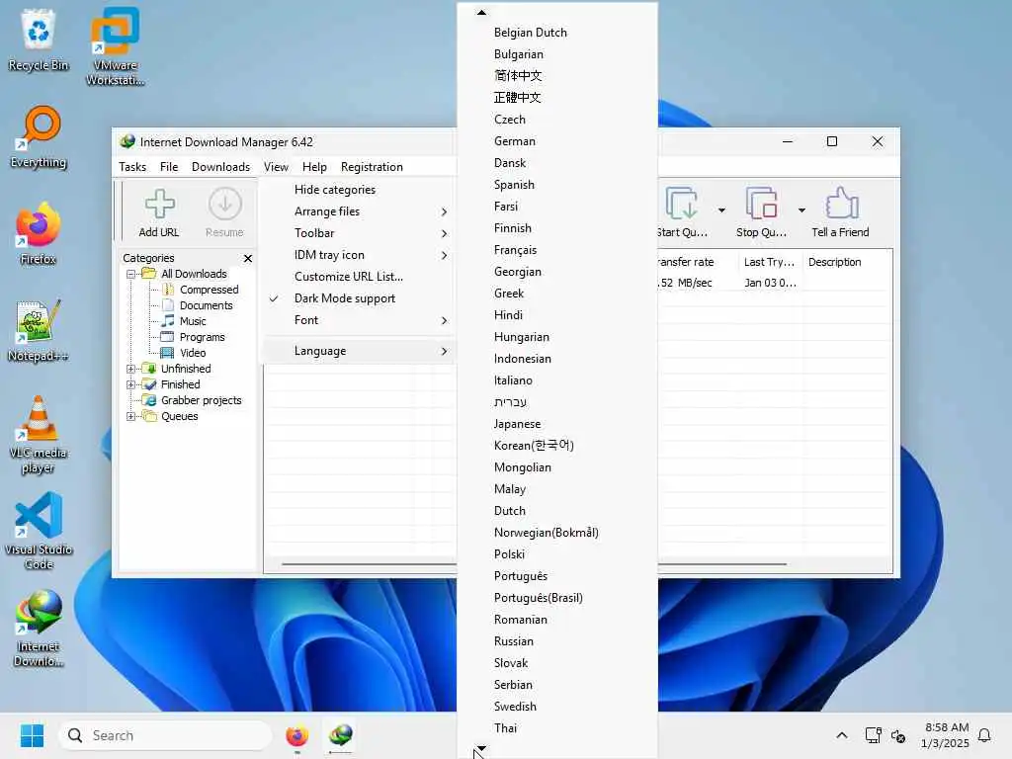Image resolution: width=1012 pixels, height=759 pixels.
Task: Click the Description column header
Action: coord(847,262)
